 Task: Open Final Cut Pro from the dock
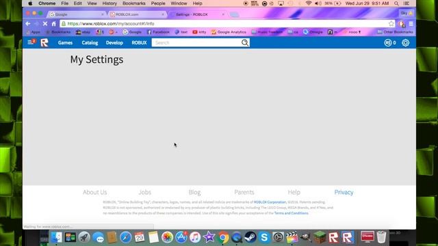(292, 237)
